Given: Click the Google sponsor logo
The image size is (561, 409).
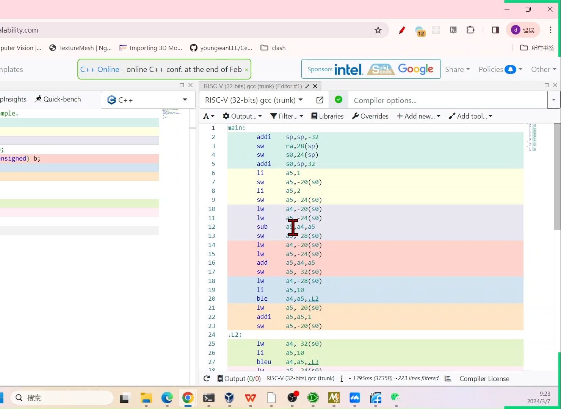Looking at the screenshot, I should click(416, 69).
